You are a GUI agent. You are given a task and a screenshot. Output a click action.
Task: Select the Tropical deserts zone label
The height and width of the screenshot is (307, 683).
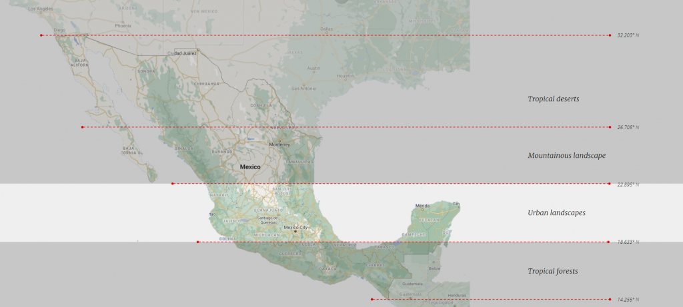[553, 99]
